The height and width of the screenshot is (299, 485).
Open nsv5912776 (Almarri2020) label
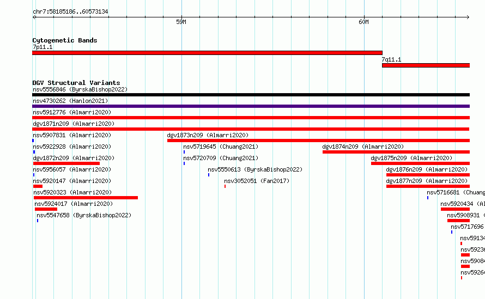click(72, 113)
